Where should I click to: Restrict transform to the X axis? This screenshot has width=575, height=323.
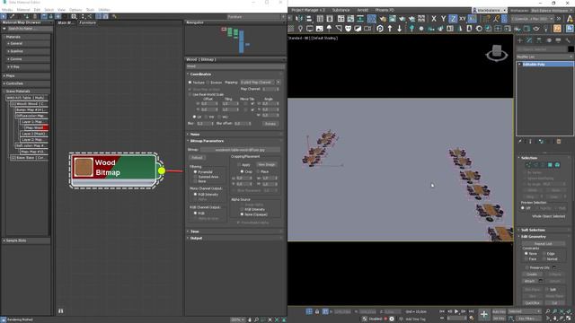click(434, 19)
